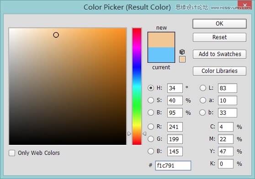Image resolution: width=255 pixels, height=179 pixels.
Task: Select the Lab a radio button
Action: [x=203, y=100]
